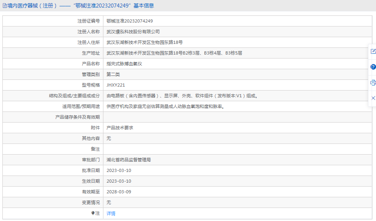Image resolution: width=376 pixels, height=221 pixels.
Task: Select registration number 鄂械注准20232074249 in table
Action: [x=130, y=21]
